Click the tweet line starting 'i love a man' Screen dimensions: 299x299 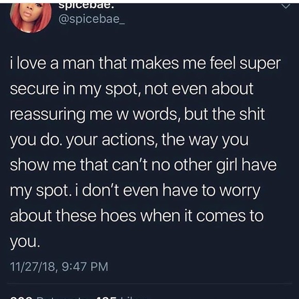[145, 63]
